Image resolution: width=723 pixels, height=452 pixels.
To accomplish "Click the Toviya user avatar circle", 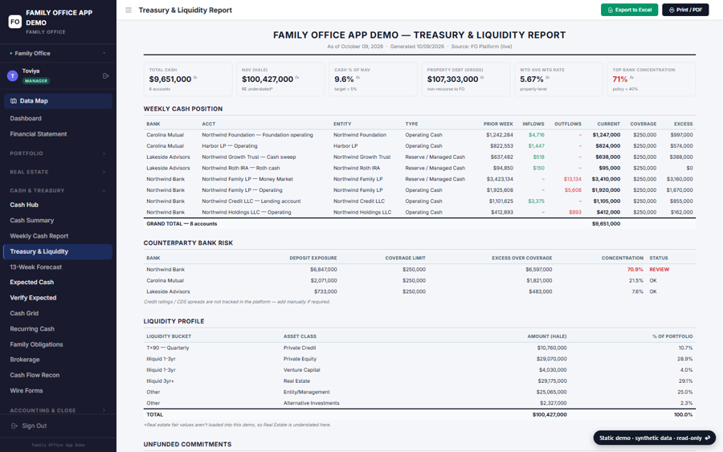I will [12, 75].
